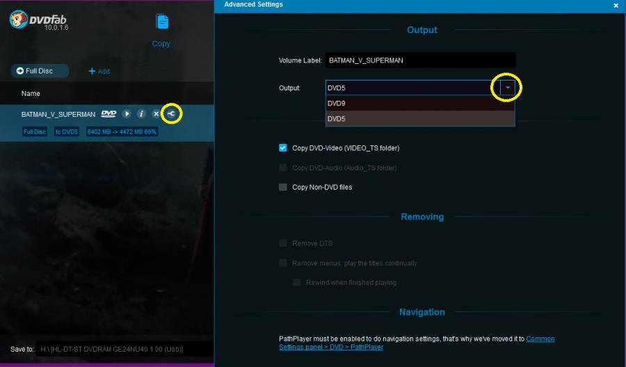Click the Save to path field
This screenshot has width=626, height=367.
[x=125, y=349]
